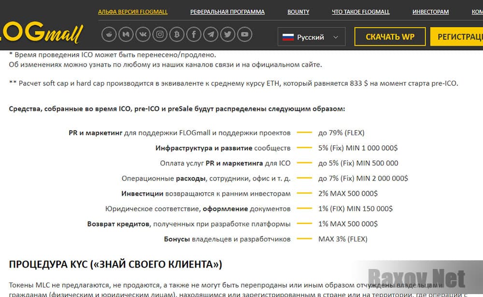Screen dimensions: 483x297
Task: Click the СКАЧАТЬ WP button
Action: (390, 36)
